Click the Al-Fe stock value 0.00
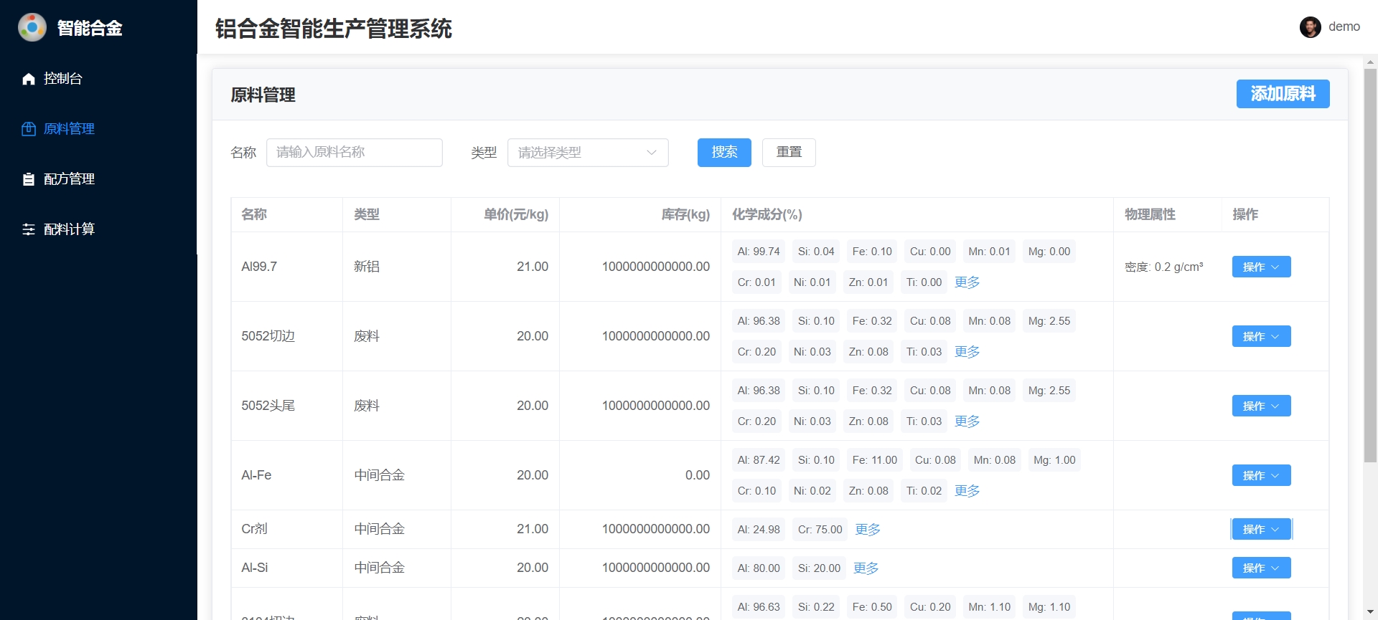 (x=698, y=475)
